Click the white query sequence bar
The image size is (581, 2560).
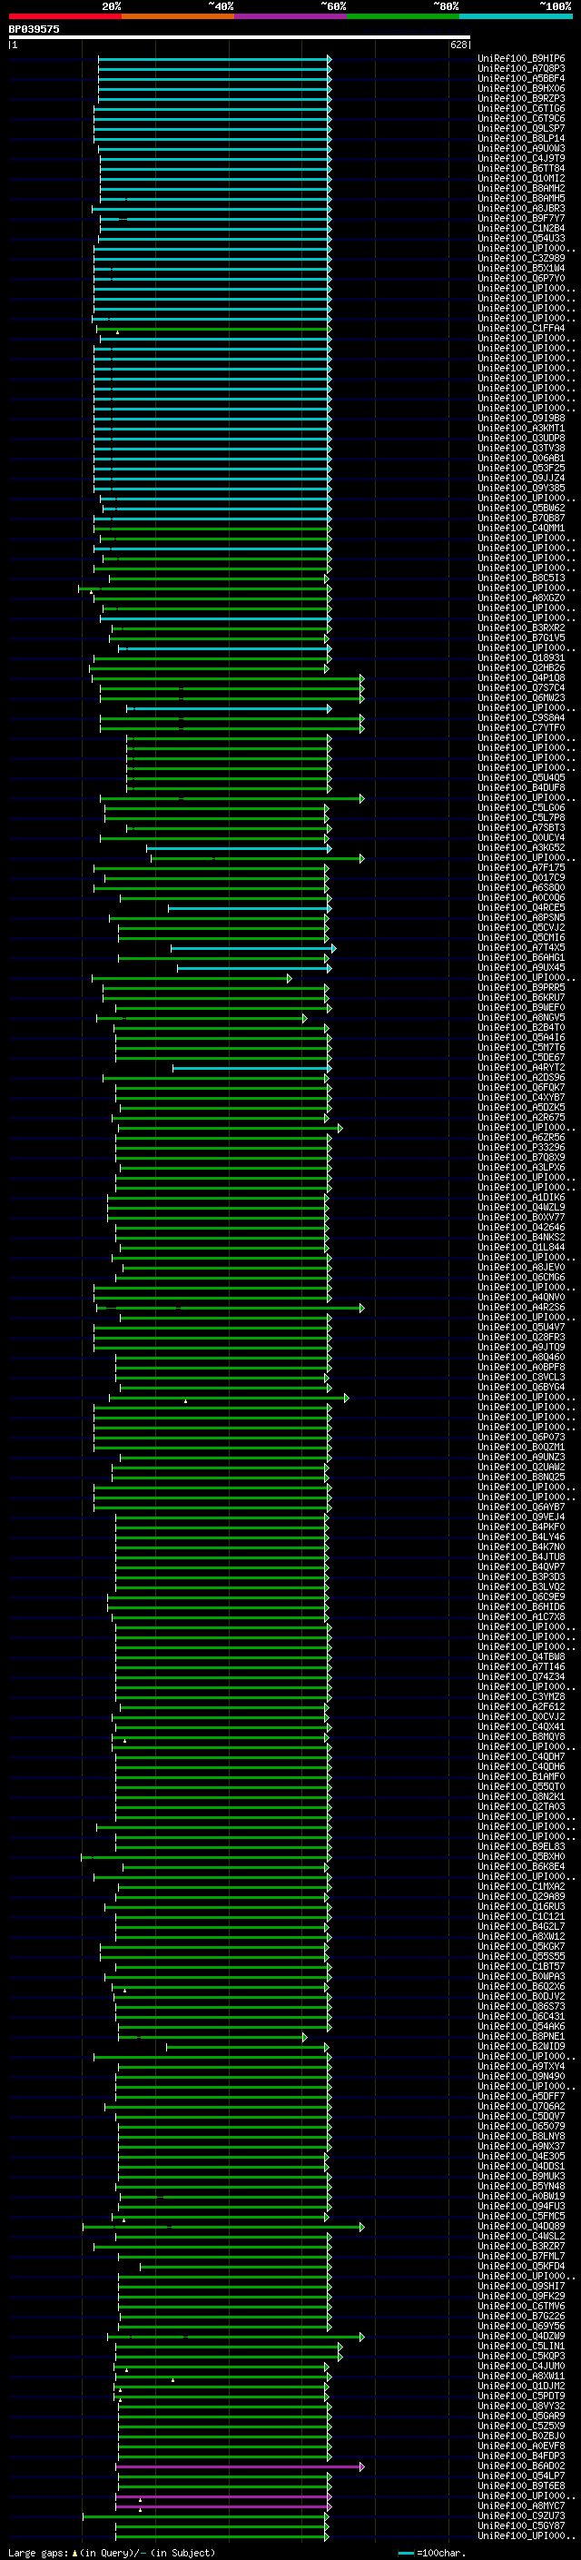tap(240, 38)
